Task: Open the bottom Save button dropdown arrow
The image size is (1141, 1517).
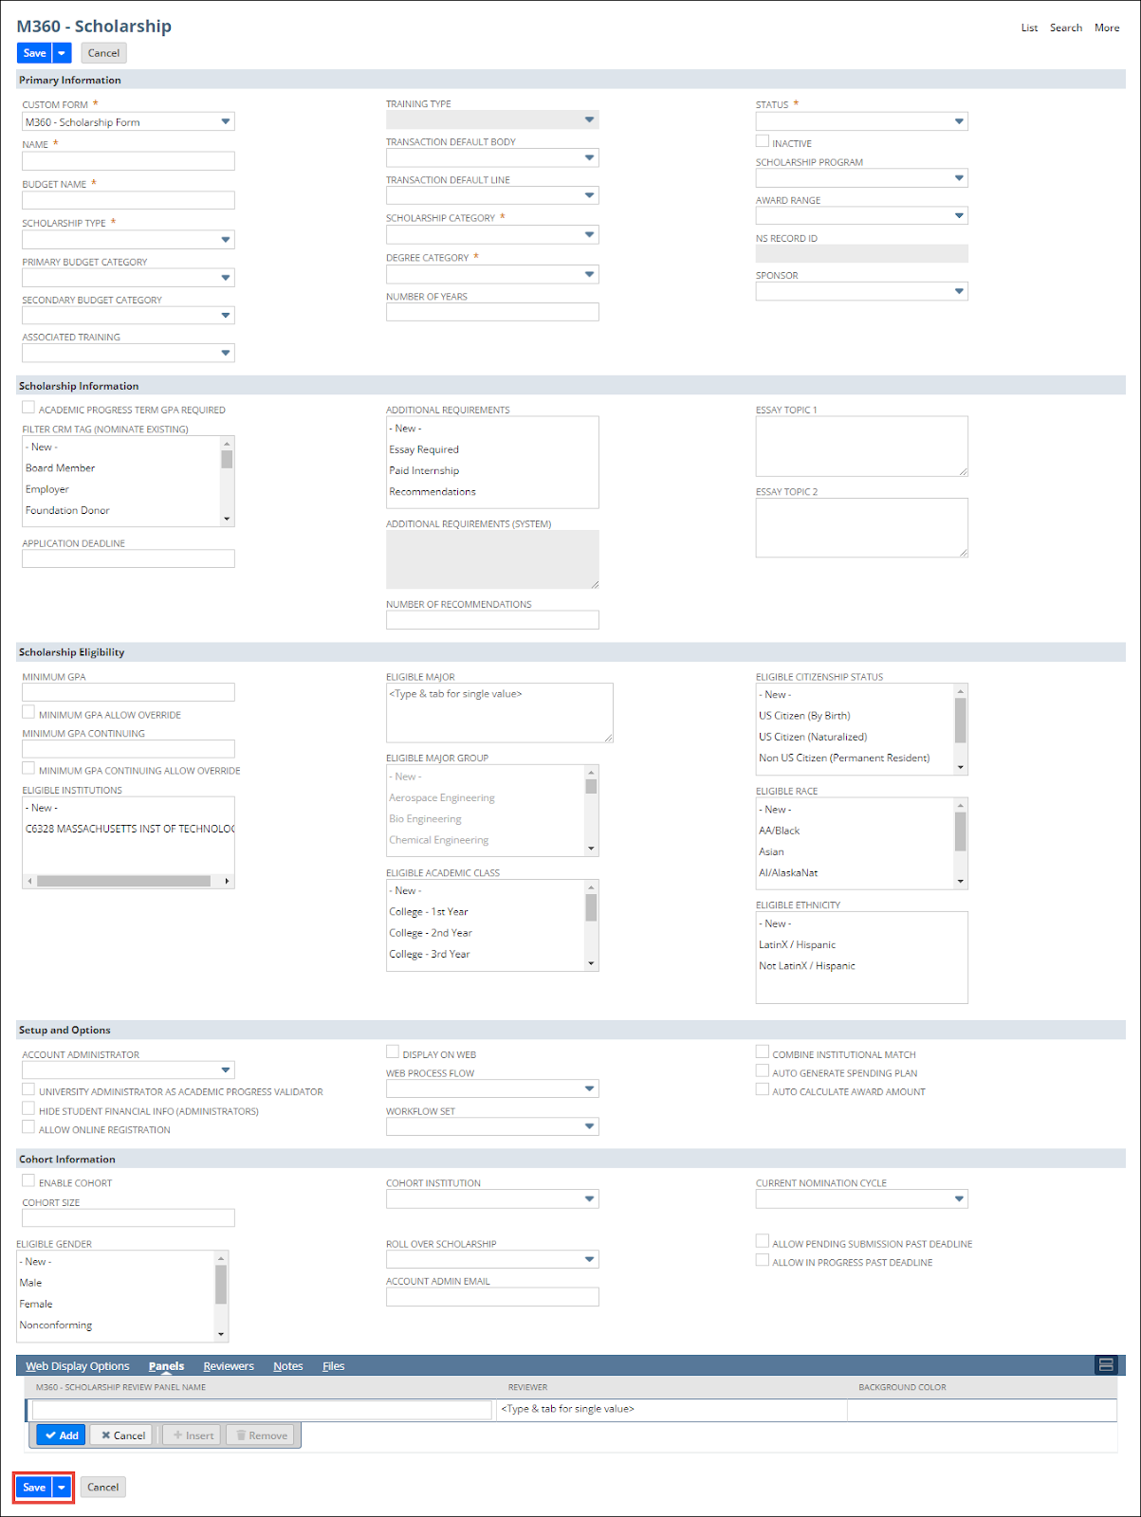Action: 62,1488
